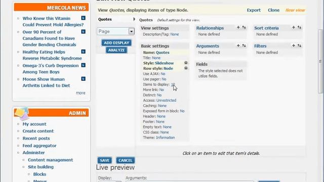This screenshot has height=182, width=324.
Task: Open Content management menu item
Action: tap(51, 160)
